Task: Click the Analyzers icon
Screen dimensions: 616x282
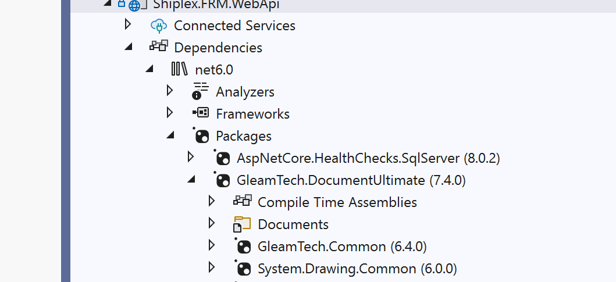Action: pyautogui.click(x=200, y=91)
